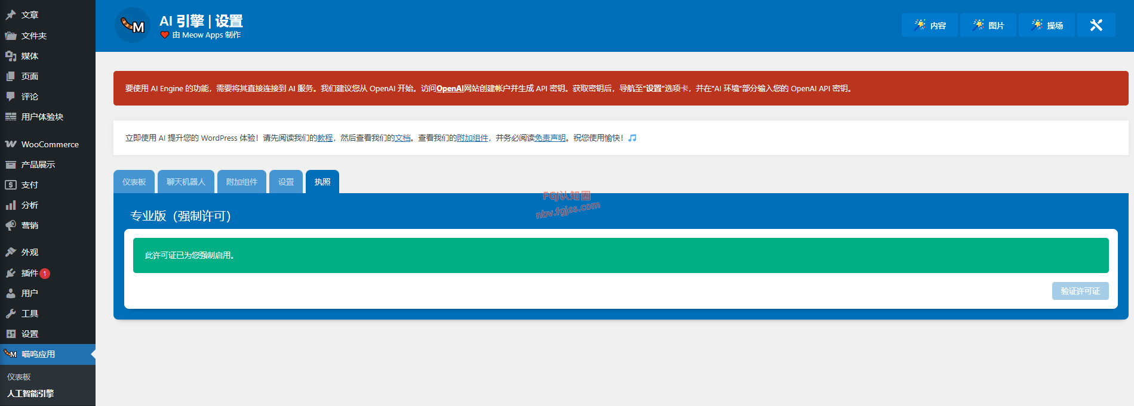This screenshot has height=406, width=1134.
Task: Open the 图片 image generator button
Action: [988, 25]
